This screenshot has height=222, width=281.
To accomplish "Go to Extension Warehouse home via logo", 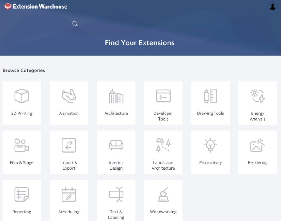I will point(36,6).
